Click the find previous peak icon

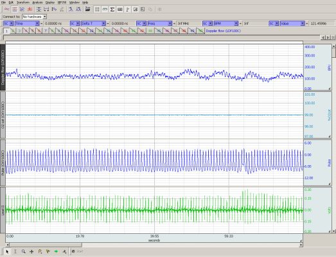(71, 9)
